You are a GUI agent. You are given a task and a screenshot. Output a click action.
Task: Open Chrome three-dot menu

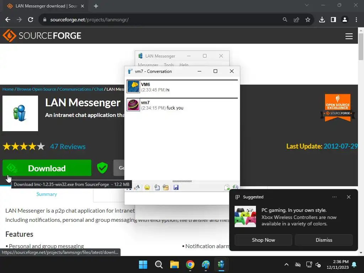click(356, 20)
